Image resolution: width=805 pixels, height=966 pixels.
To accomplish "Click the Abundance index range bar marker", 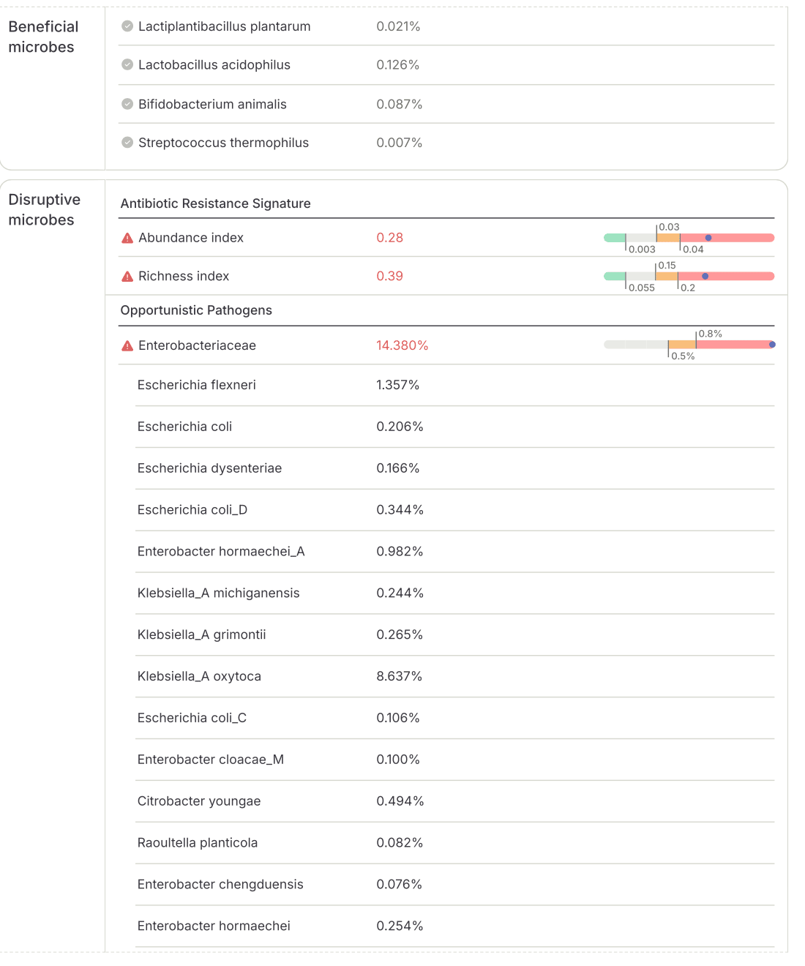I will (x=708, y=238).
